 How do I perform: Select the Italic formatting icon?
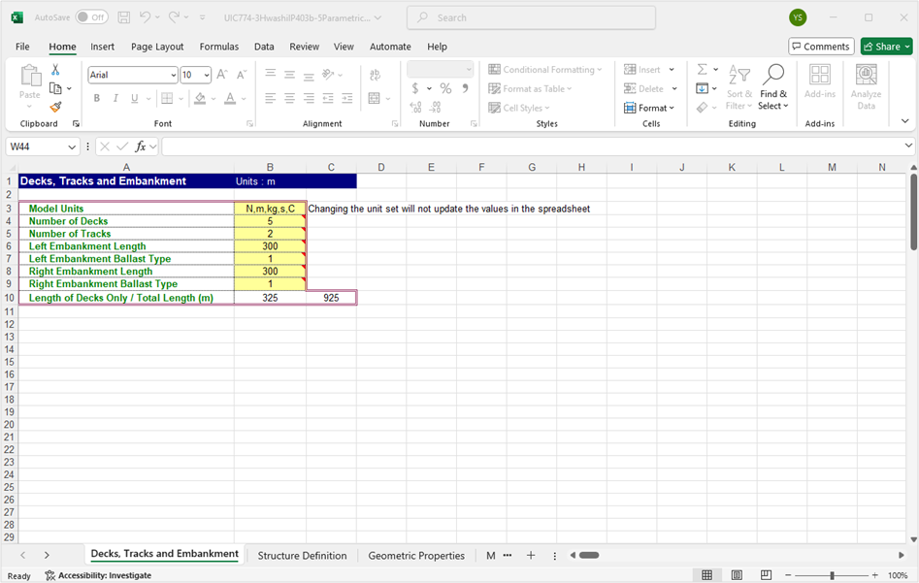point(114,98)
